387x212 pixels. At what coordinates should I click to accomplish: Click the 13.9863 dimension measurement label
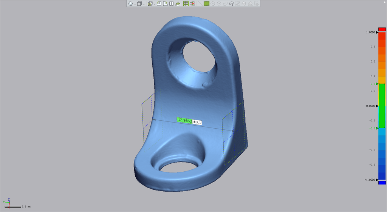point(184,120)
